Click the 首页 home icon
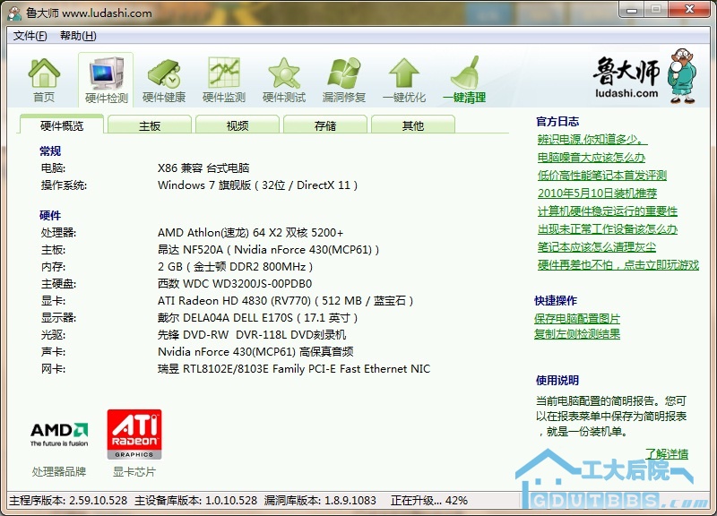Viewport: 717px width, 516px height. (x=44, y=73)
